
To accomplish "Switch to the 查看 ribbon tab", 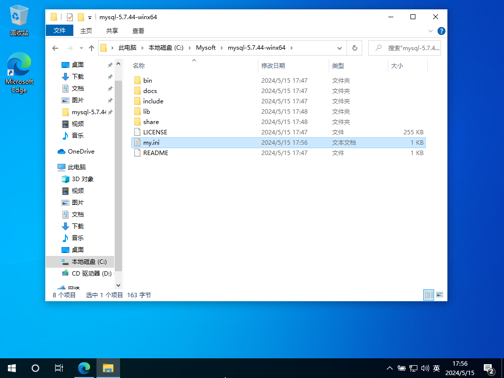I will click(x=138, y=31).
